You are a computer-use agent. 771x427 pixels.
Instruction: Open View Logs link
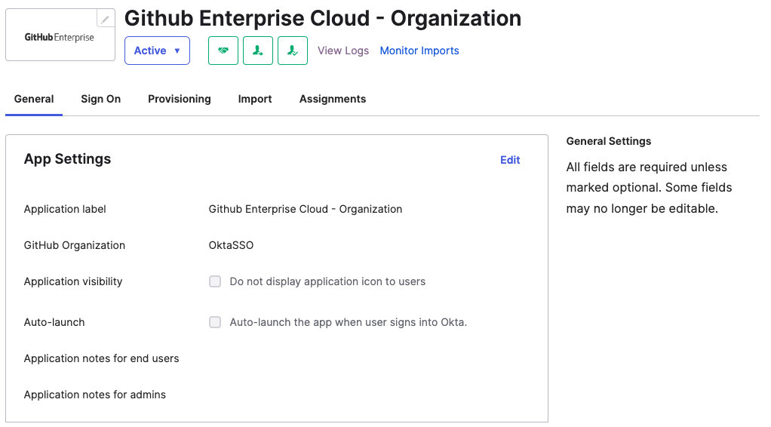[343, 51]
